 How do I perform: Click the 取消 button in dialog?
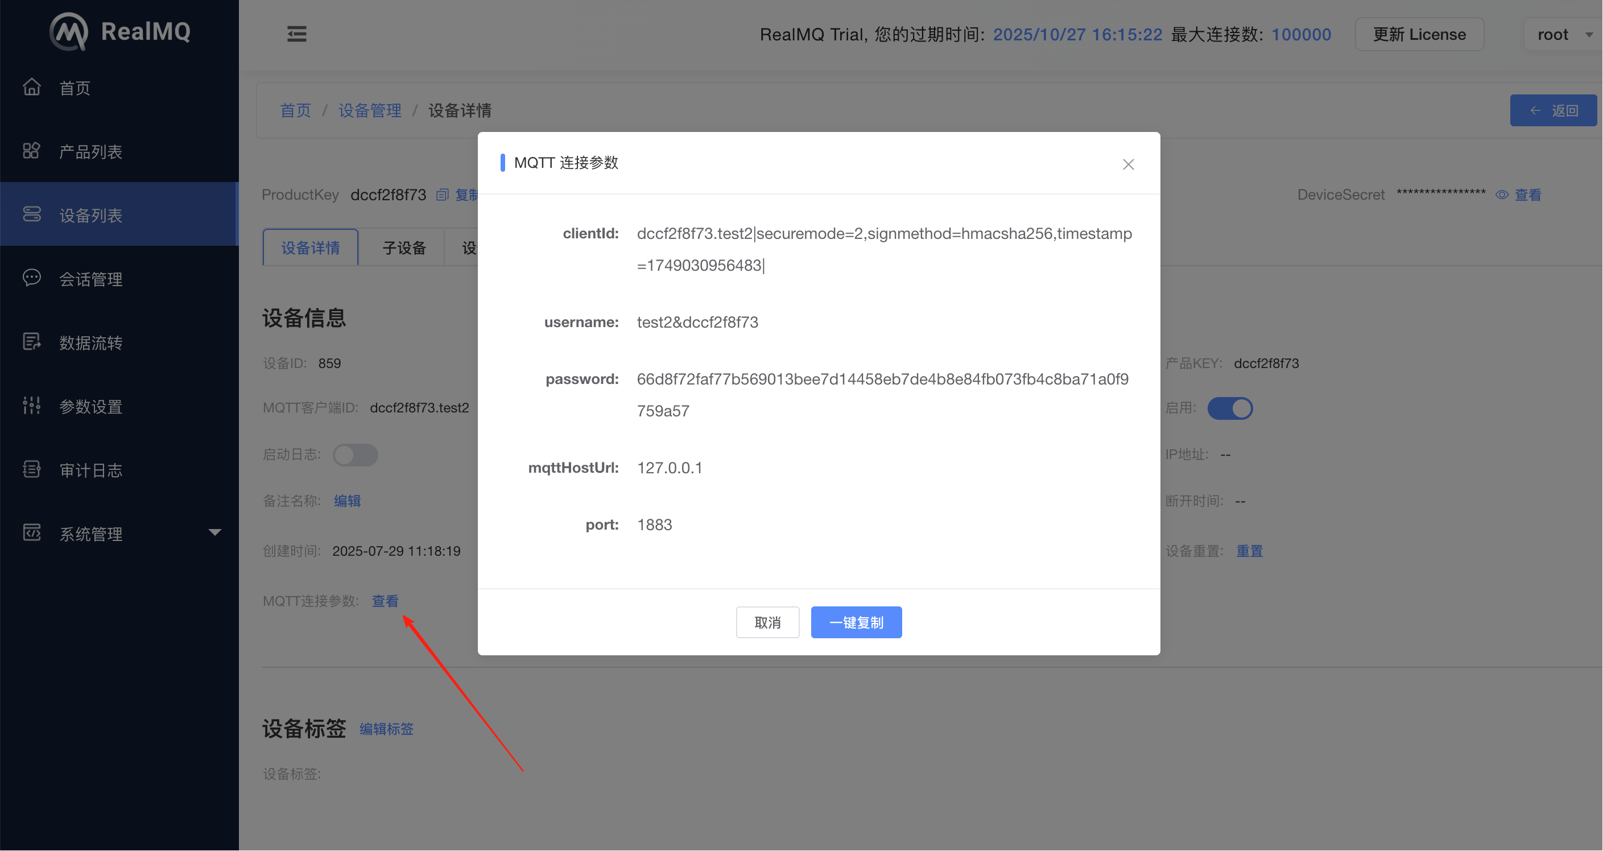coord(767,622)
